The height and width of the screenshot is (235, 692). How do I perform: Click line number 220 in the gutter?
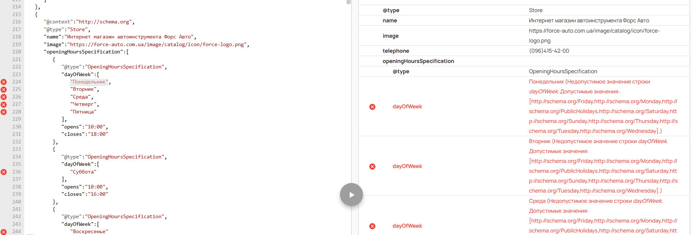tap(16, 52)
